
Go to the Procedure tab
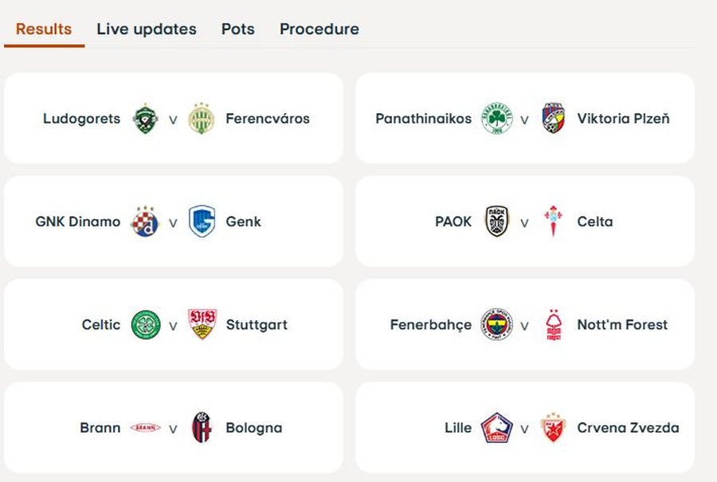[319, 29]
